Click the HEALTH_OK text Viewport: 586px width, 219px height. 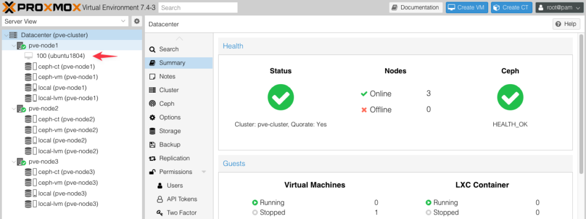click(510, 125)
